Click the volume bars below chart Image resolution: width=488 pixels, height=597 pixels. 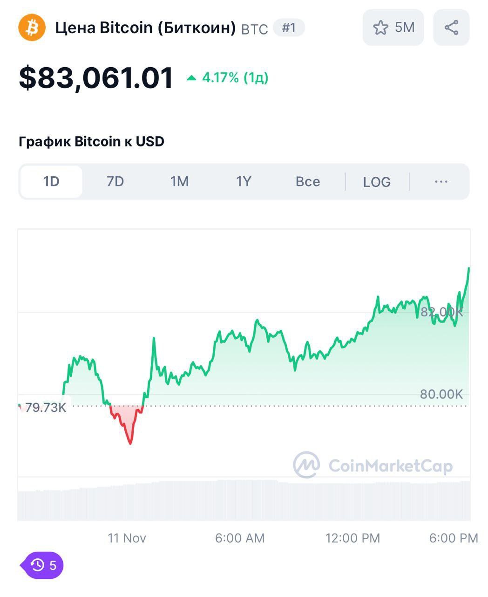[x=244, y=500]
